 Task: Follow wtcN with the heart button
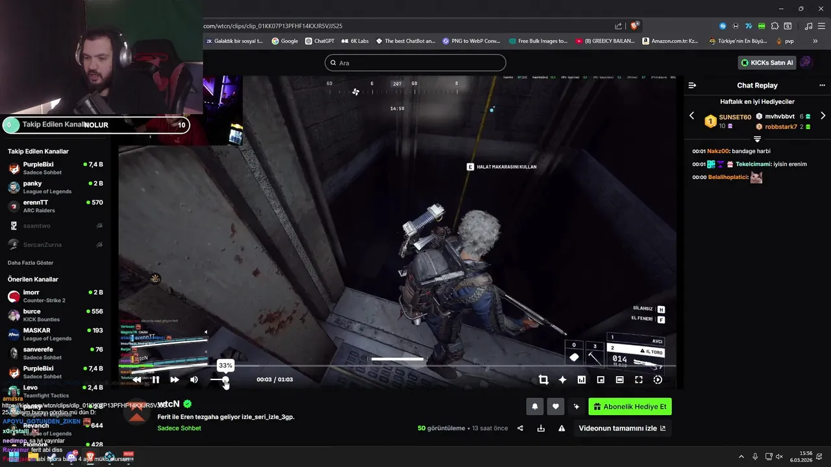pyautogui.click(x=555, y=407)
